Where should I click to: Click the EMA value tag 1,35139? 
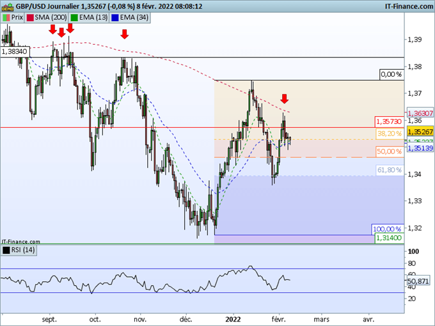pyautogui.click(x=420, y=148)
